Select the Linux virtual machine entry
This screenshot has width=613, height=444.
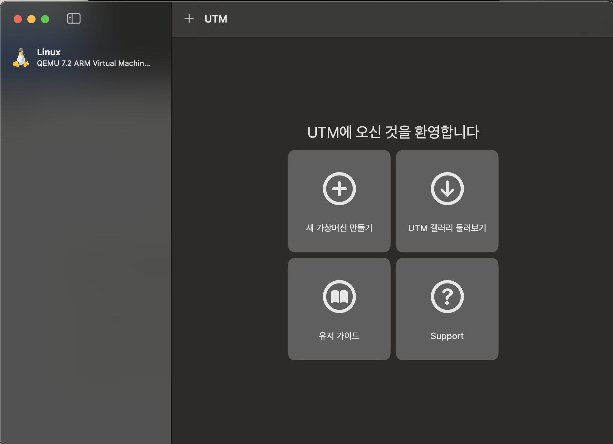[x=85, y=57]
